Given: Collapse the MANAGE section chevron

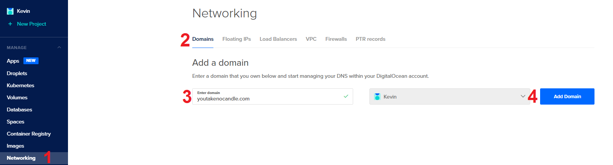Looking at the screenshot, I should coord(59,48).
